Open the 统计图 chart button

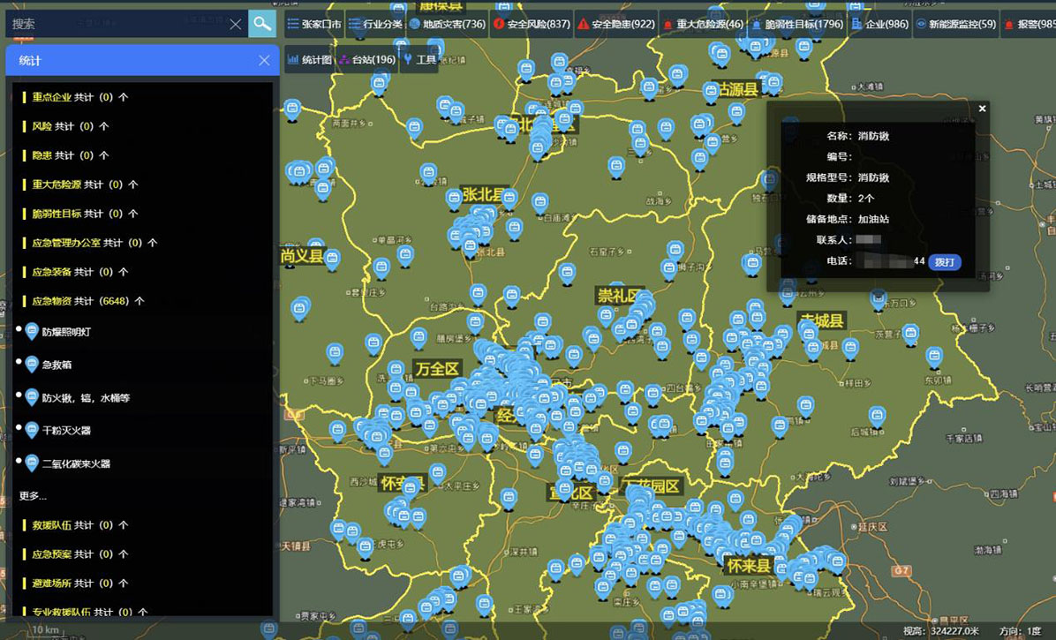click(310, 60)
